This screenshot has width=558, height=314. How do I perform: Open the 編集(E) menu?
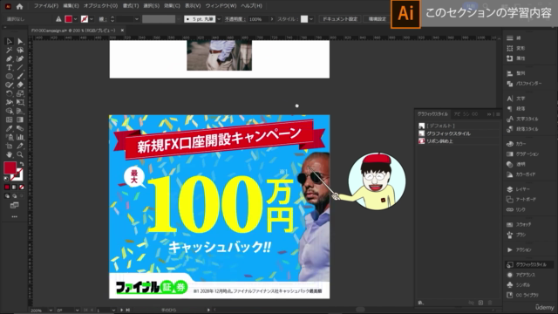(x=71, y=6)
